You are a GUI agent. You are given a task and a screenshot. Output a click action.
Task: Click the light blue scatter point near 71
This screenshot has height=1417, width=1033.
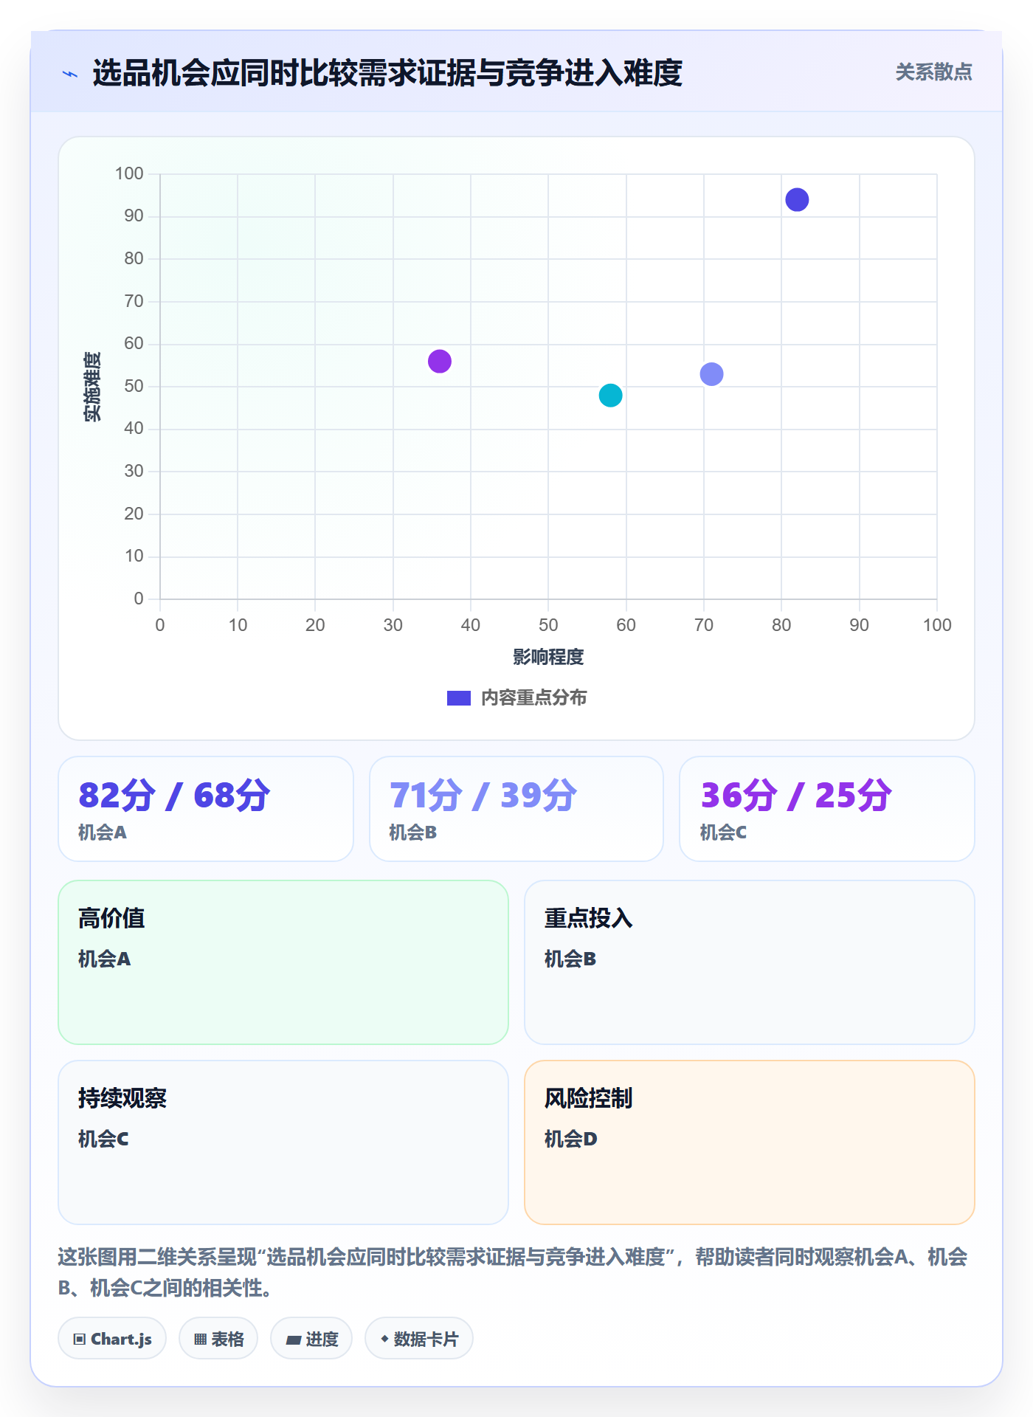coord(711,374)
